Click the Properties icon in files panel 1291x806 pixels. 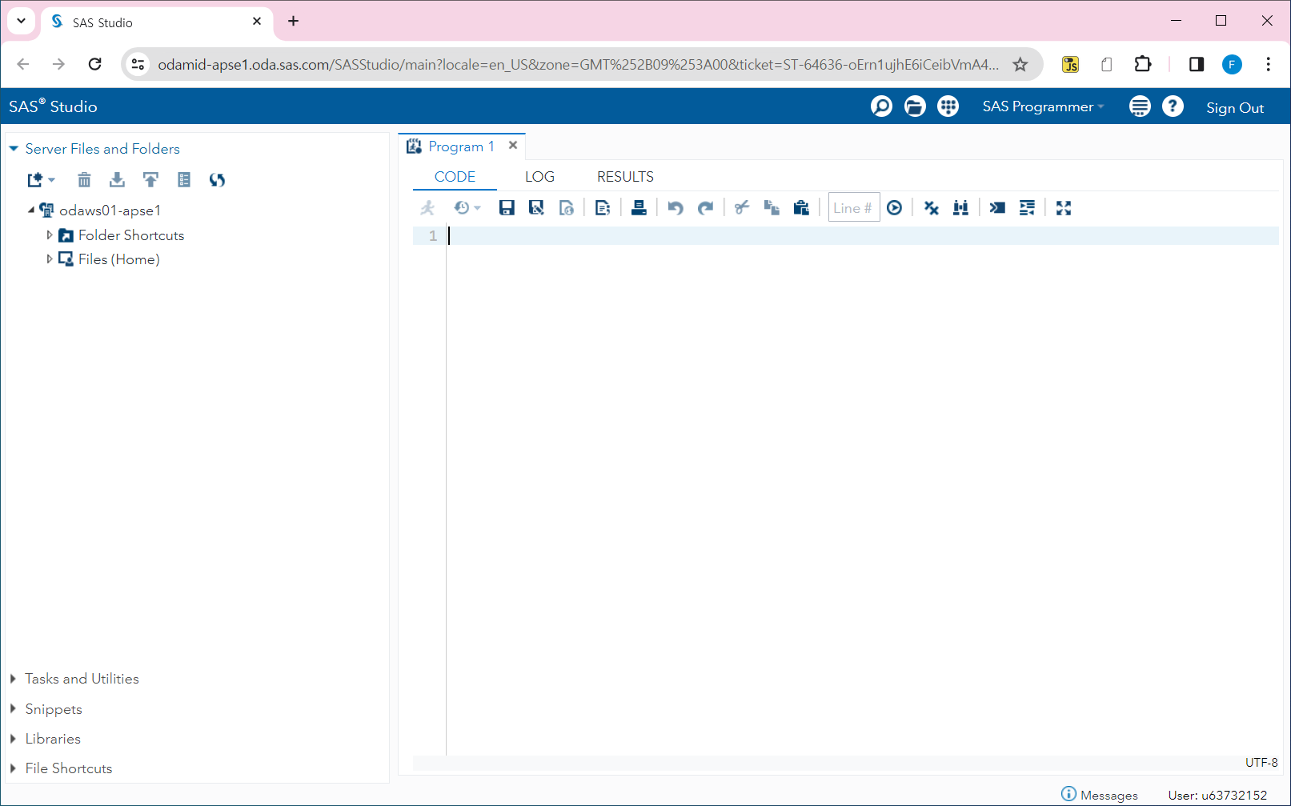point(184,180)
